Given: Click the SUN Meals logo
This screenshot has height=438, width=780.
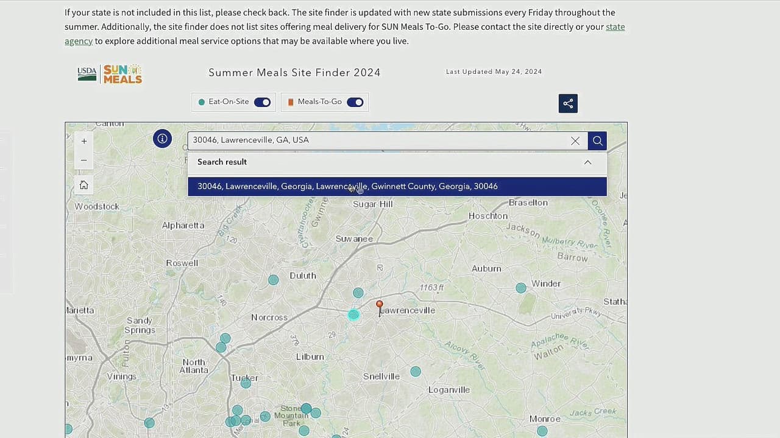Looking at the screenshot, I should click(122, 74).
